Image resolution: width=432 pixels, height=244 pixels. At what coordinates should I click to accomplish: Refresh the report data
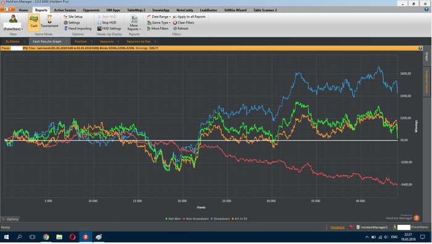181,28
